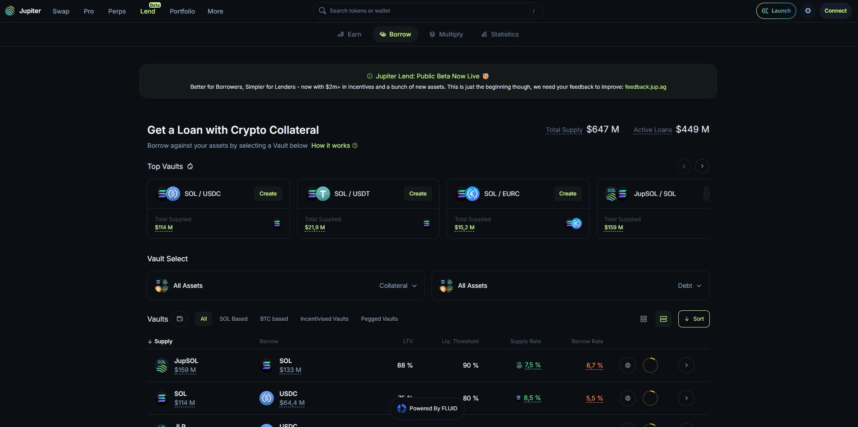Toggle the SOL Based vault filter
Viewport: 858px width, 427px height.
pos(233,319)
